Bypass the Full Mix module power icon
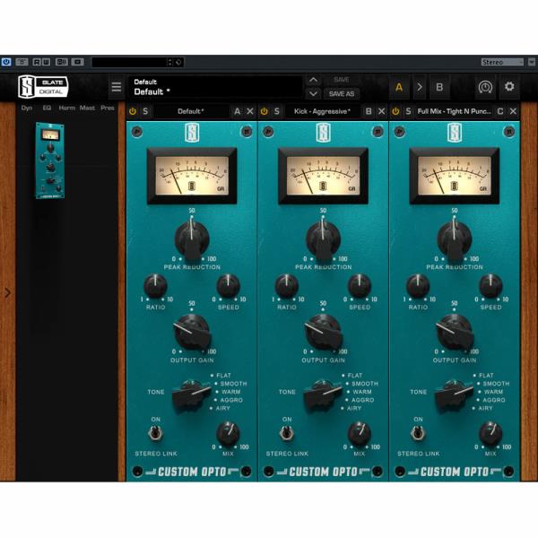Screen dimensions: 538x538 click(395, 111)
